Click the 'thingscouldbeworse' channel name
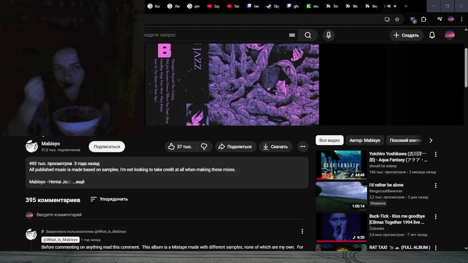The image size is (468, 263). point(386,191)
